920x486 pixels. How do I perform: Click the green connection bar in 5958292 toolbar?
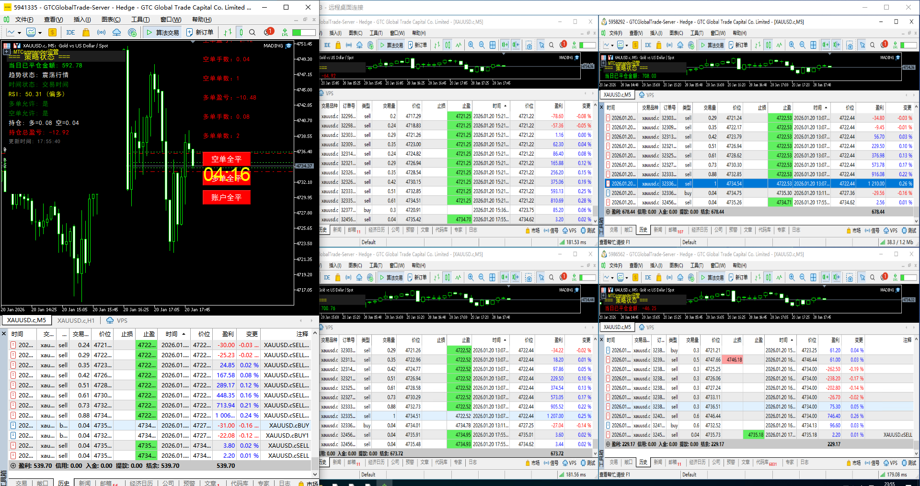(908, 45)
